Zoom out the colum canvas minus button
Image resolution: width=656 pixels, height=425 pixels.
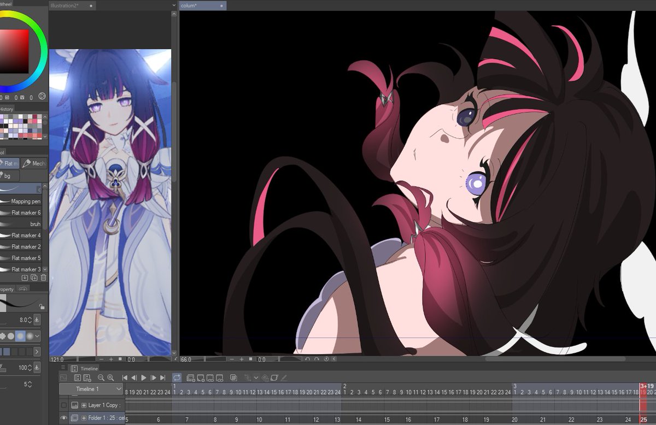pyautogui.click(x=232, y=359)
